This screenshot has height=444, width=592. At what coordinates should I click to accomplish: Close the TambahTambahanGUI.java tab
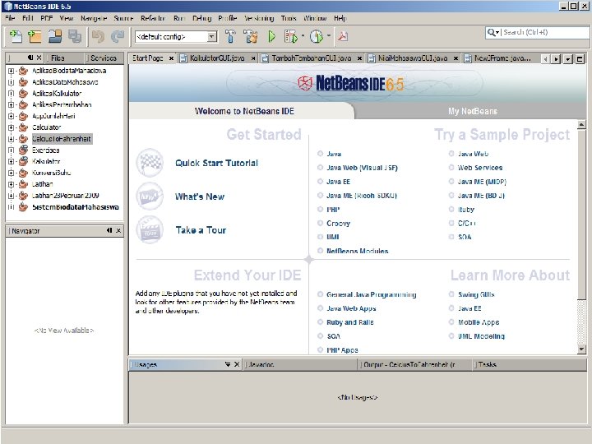pyautogui.click(x=359, y=58)
